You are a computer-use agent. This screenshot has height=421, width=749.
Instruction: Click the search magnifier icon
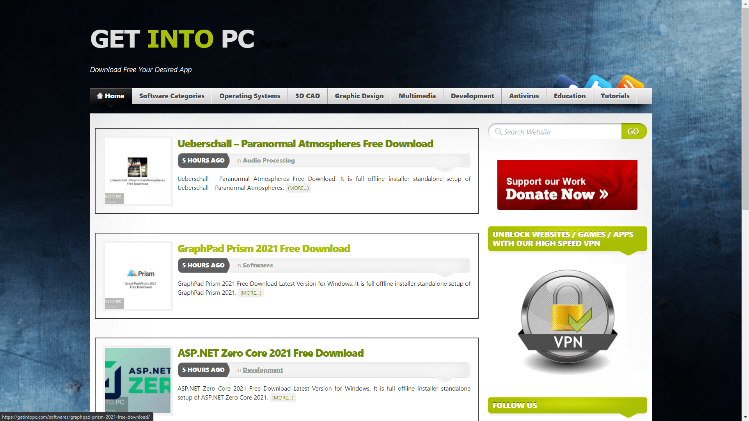pos(497,132)
